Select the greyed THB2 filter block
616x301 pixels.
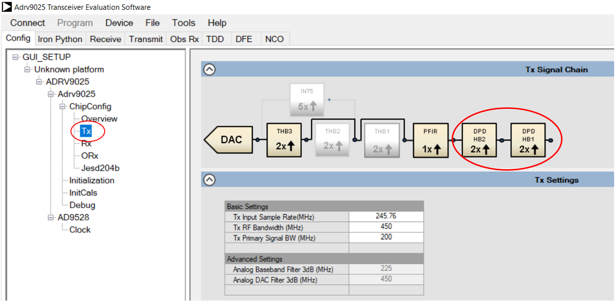point(332,140)
